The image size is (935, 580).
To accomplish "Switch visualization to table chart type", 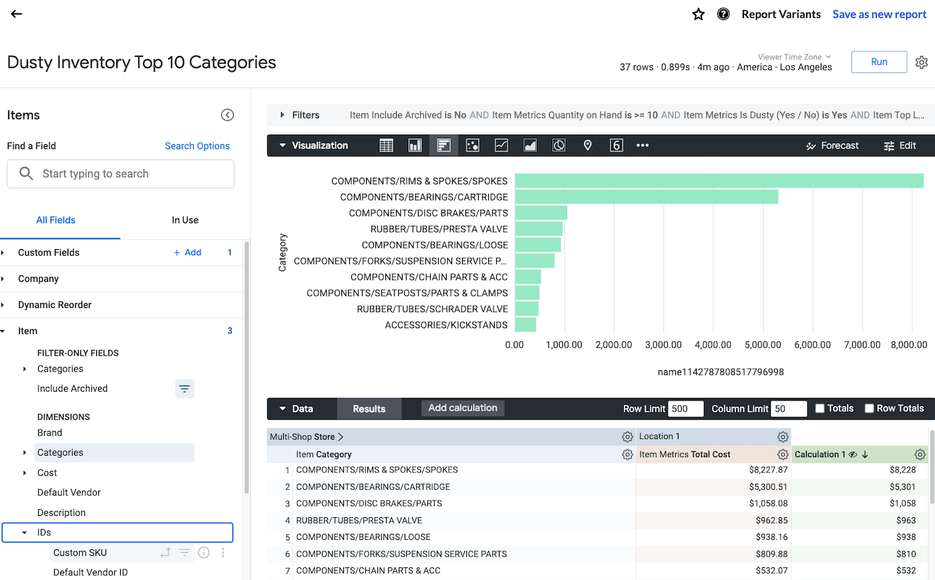I will (386, 145).
